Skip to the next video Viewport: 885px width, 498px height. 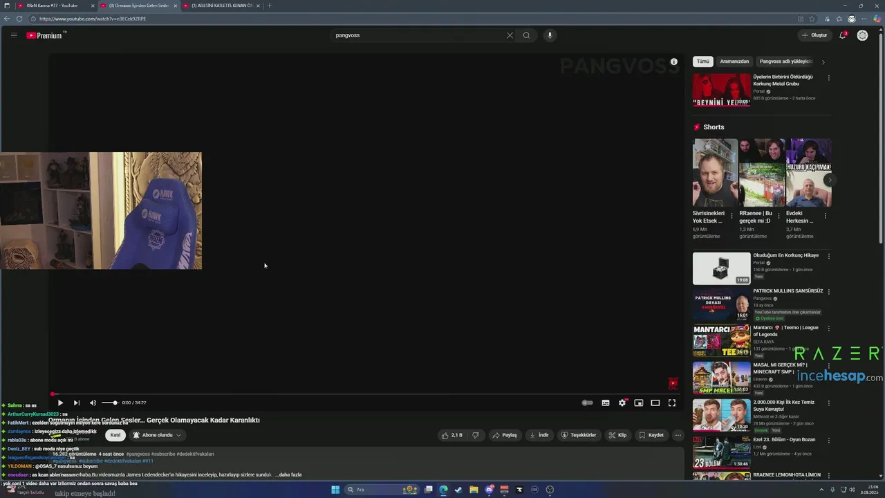tap(77, 403)
